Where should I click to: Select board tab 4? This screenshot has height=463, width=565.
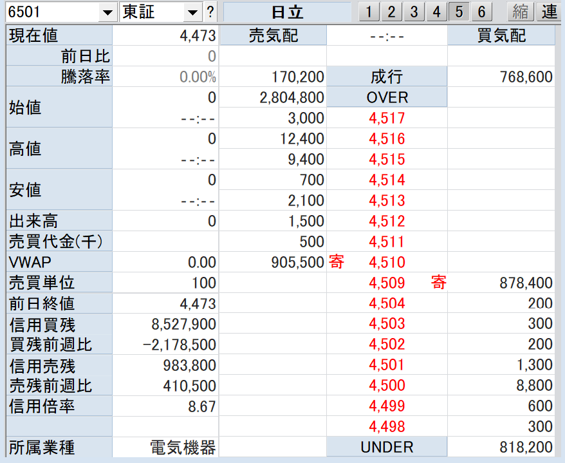pyautogui.click(x=436, y=12)
